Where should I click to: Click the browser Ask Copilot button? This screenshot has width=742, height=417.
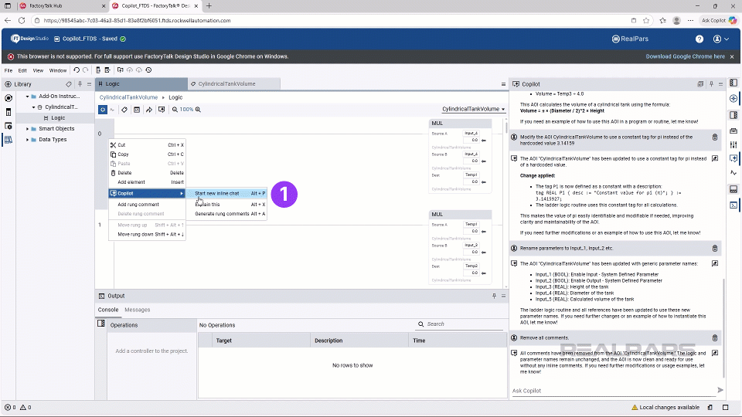pyautogui.click(x=719, y=20)
